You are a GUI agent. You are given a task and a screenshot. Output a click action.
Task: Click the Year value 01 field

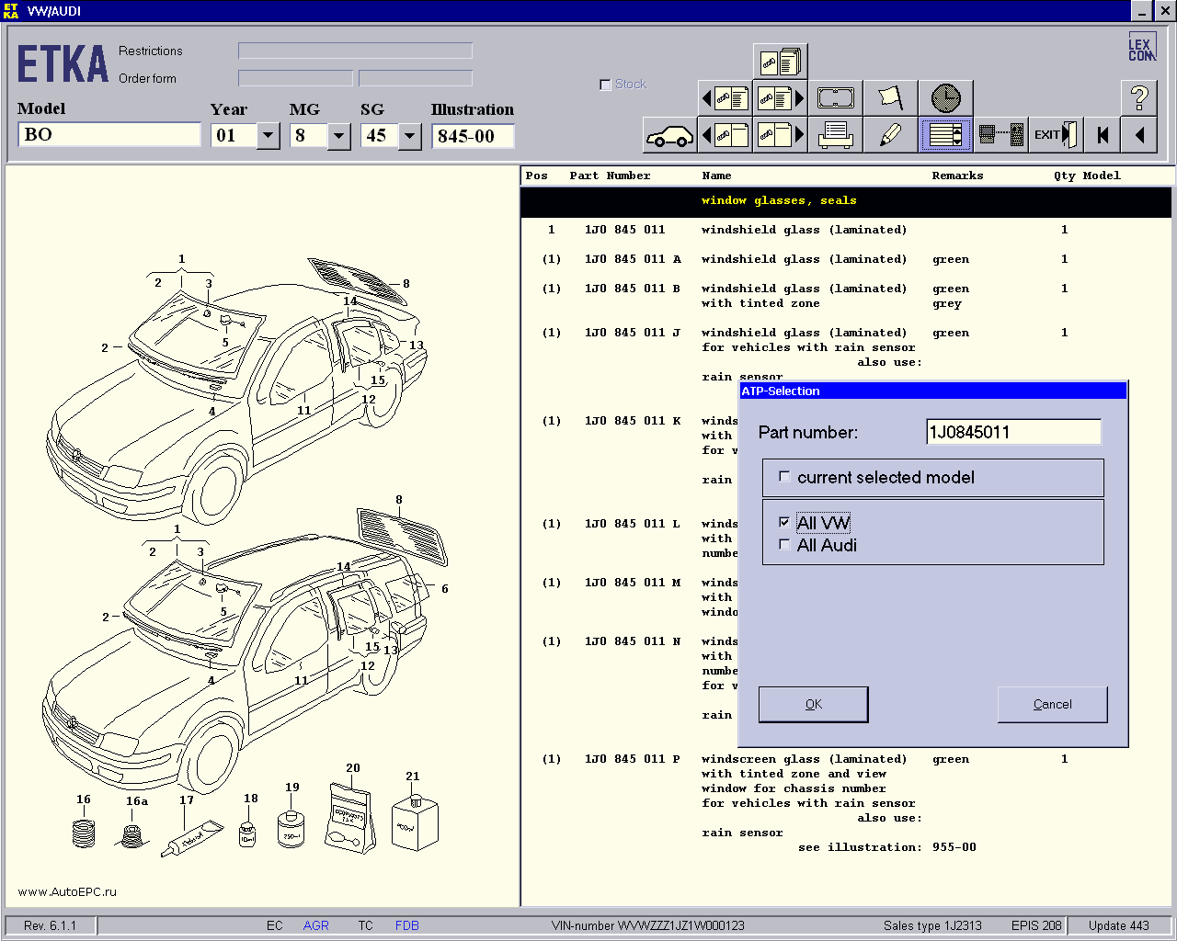[x=234, y=136]
